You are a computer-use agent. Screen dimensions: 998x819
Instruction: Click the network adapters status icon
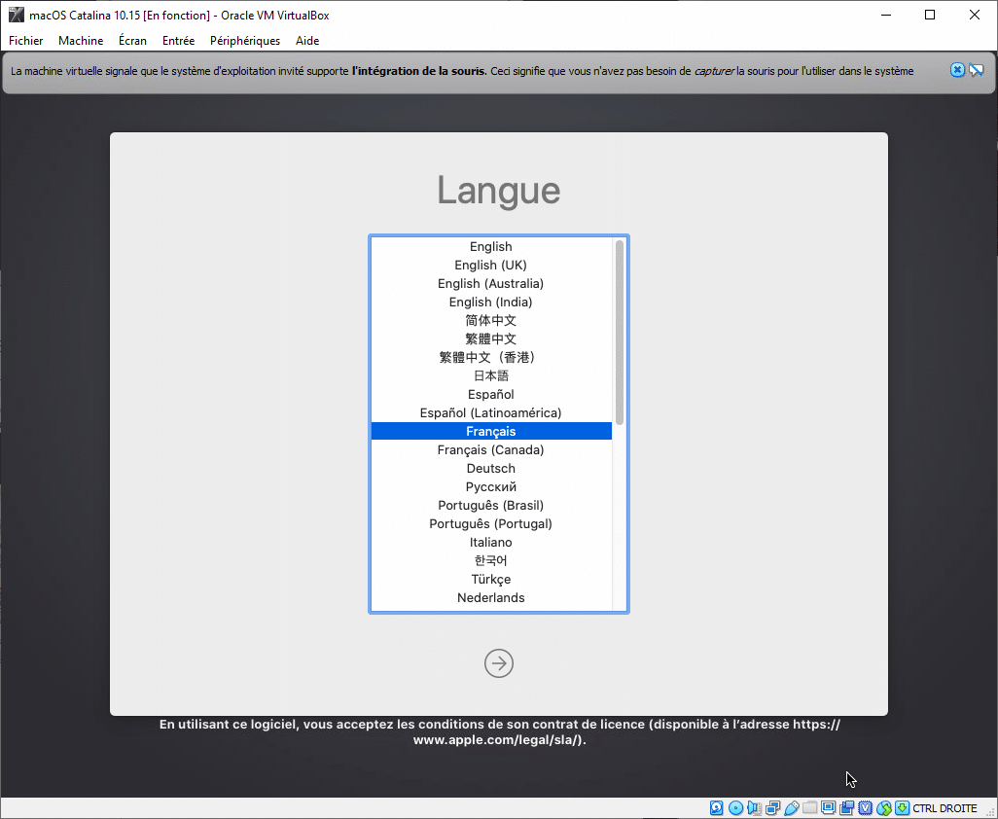[x=772, y=808]
